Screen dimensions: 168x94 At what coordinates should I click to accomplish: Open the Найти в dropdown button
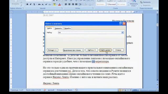[x=92, y=50]
